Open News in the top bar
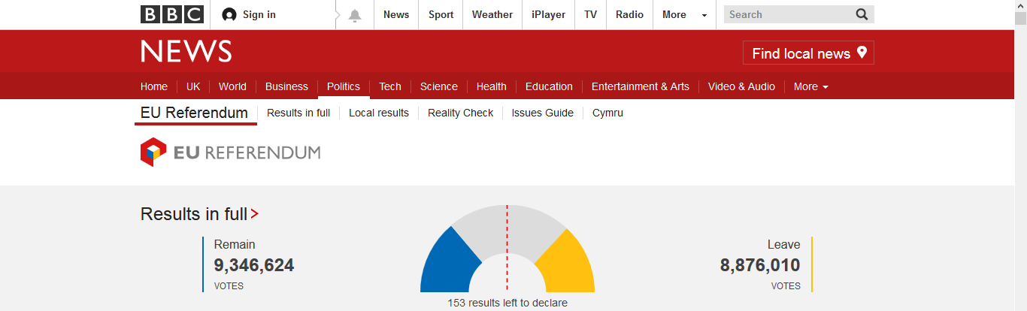The image size is (1027, 311). click(x=396, y=14)
